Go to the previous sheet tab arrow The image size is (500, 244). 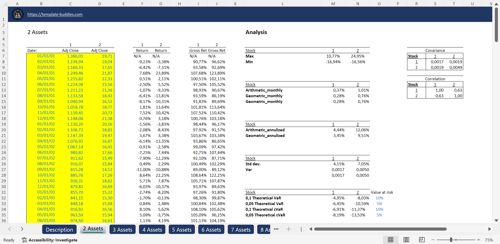point(10,229)
